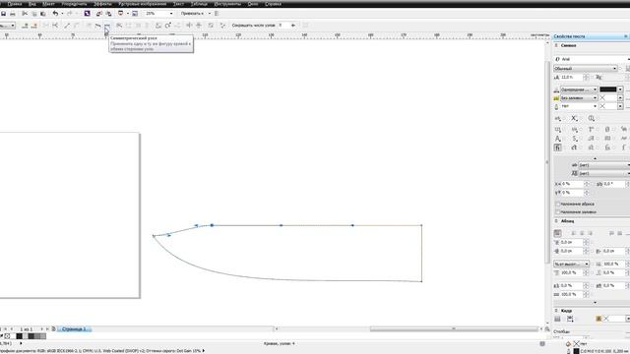Click the Undo arrow icon
This screenshot has height=354, width=630.
click(x=55, y=14)
